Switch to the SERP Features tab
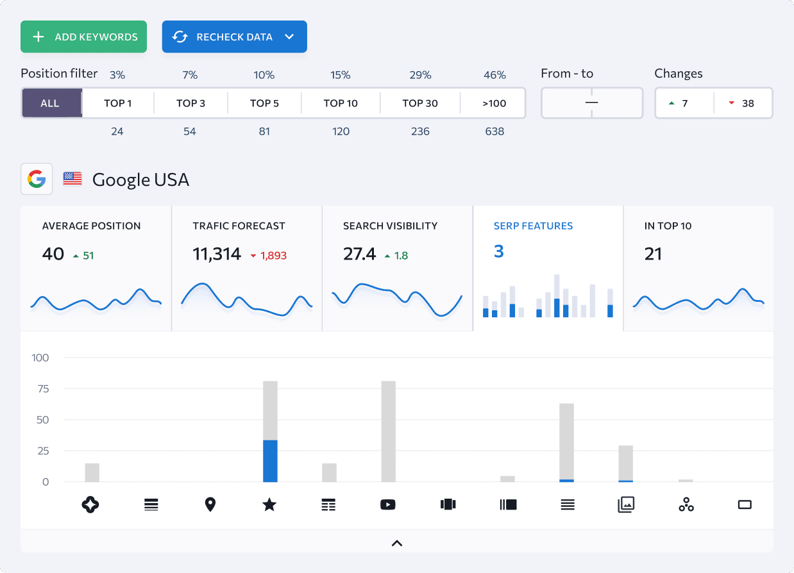The image size is (794, 573). (548, 268)
